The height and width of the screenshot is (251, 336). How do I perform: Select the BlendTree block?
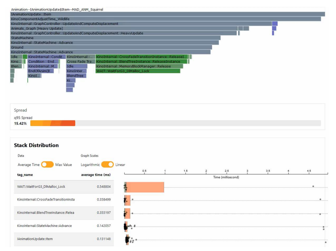pyautogui.click(x=76, y=76)
